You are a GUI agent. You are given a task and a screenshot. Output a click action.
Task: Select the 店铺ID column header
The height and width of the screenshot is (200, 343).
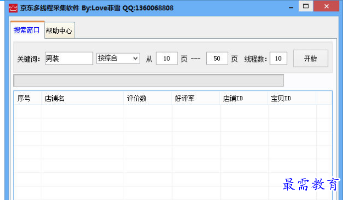pos(244,98)
